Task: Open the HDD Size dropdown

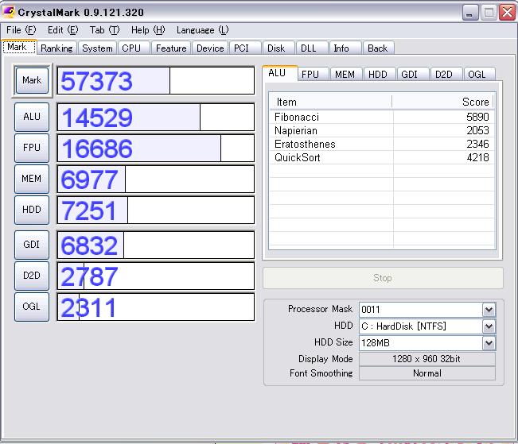Action: [x=427, y=343]
